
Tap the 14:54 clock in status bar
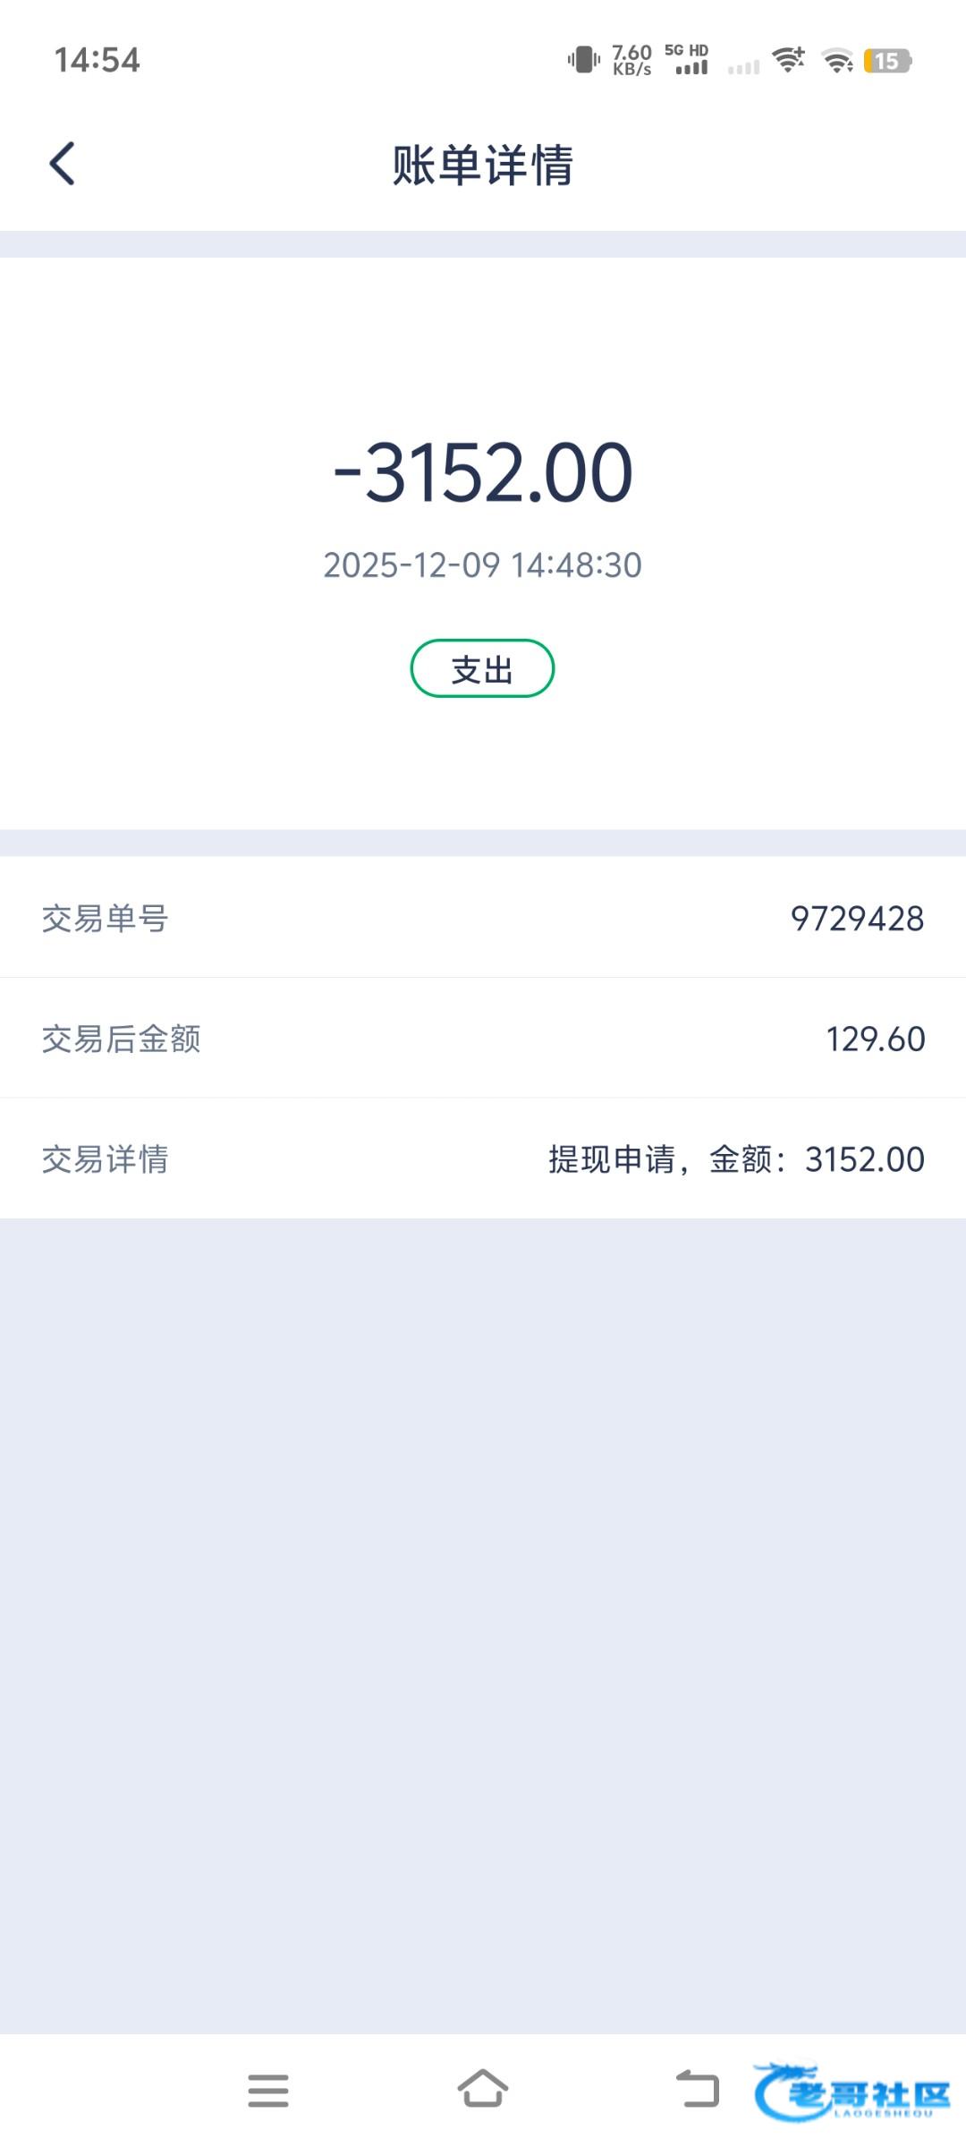coord(97,60)
